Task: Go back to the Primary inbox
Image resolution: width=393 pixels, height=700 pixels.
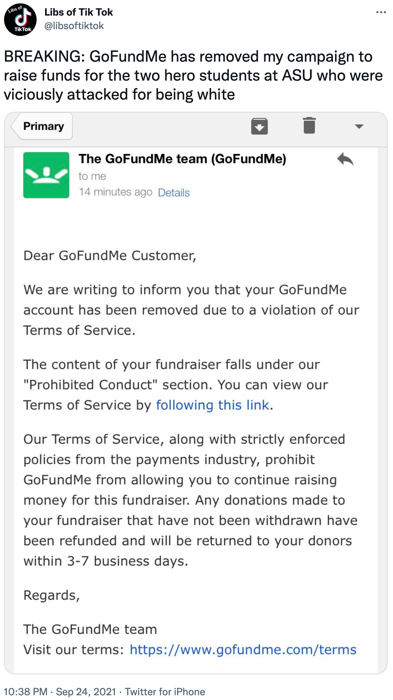Action: coord(42,126)
